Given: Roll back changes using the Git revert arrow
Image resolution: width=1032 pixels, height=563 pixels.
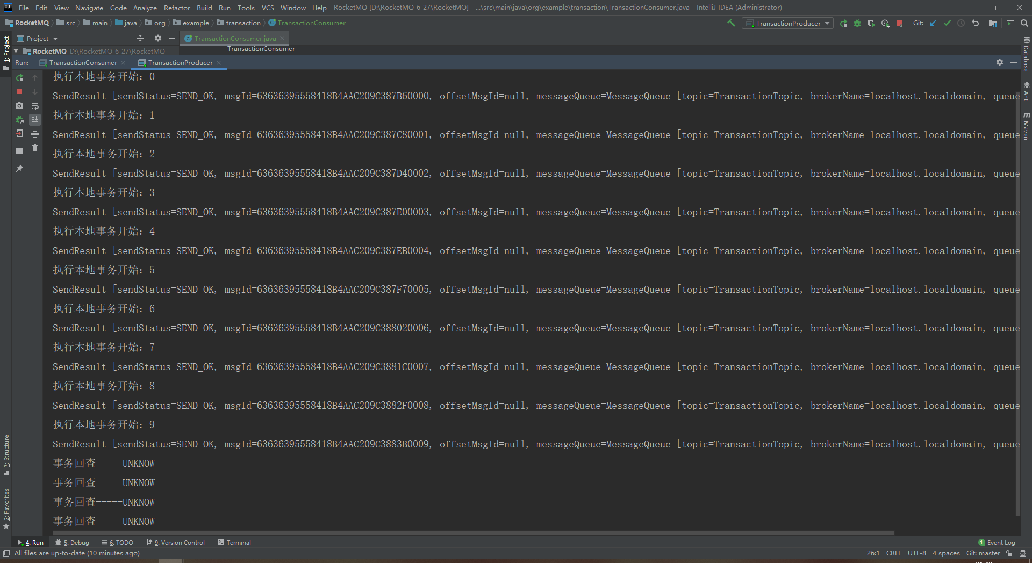Looking at the screenshot, I should [x=975, y=23].
